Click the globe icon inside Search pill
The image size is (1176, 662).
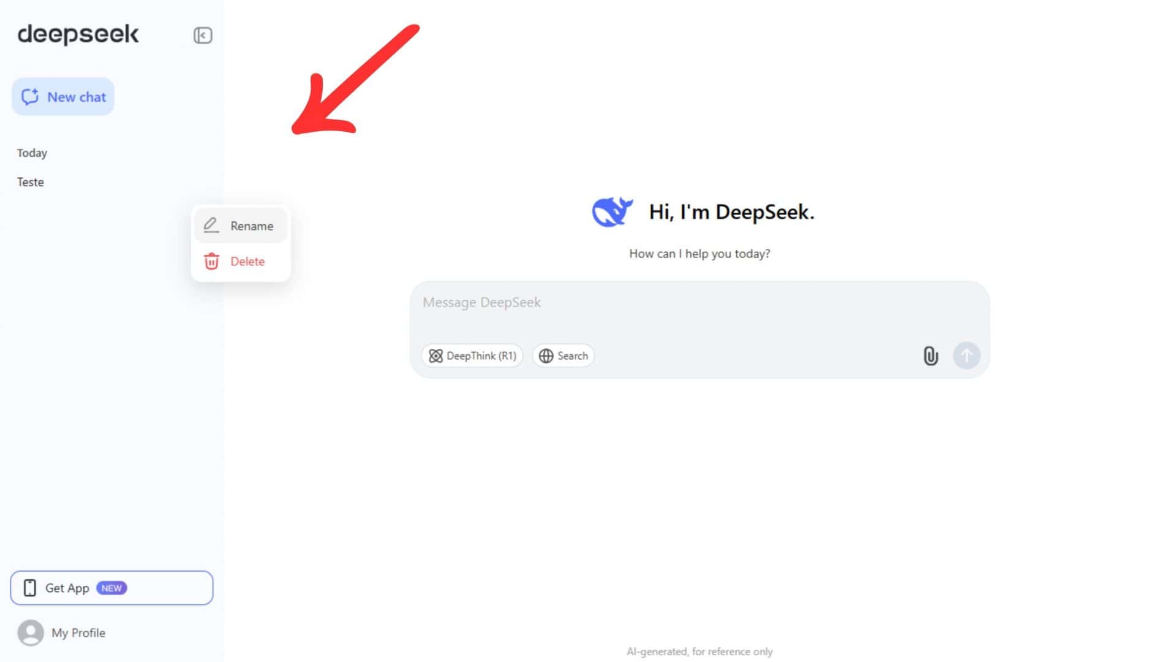pos(547,356)
